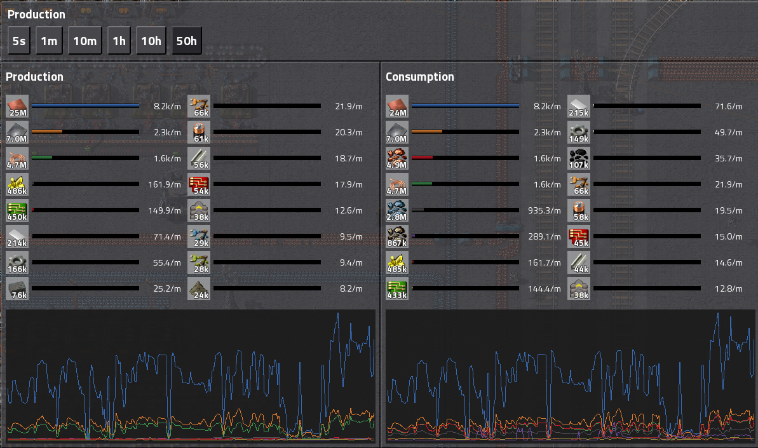Click the 485k yellow crystal item in Consumption

[x=397, y=263]
